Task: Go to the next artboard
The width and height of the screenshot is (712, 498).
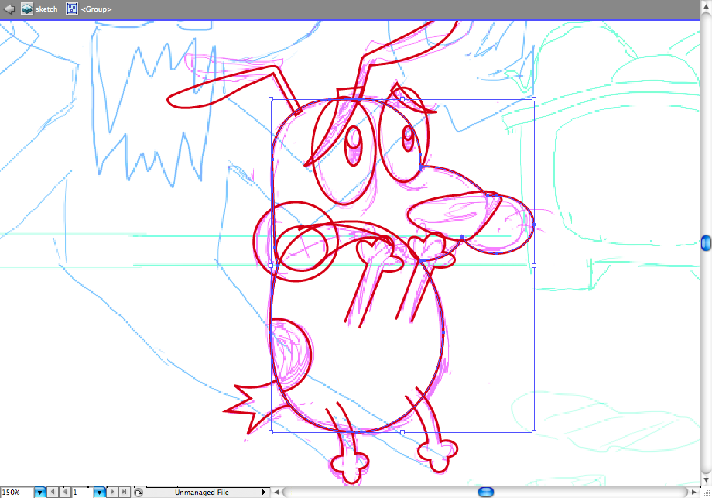Action: [x=112, y=492]
